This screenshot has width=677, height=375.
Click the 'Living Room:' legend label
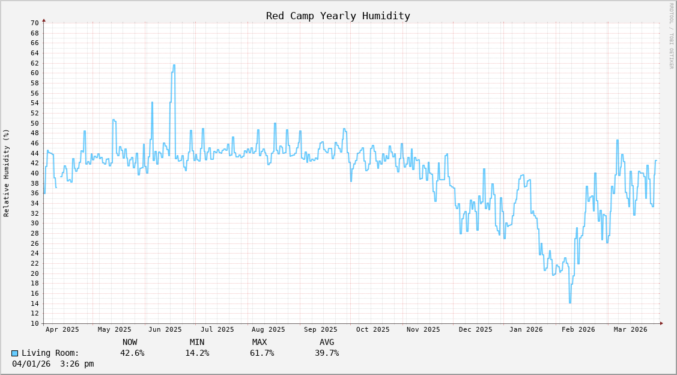point(50,353)
